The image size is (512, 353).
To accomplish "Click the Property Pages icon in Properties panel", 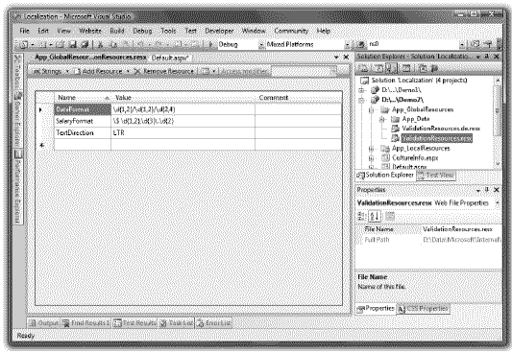I will 390,216.
